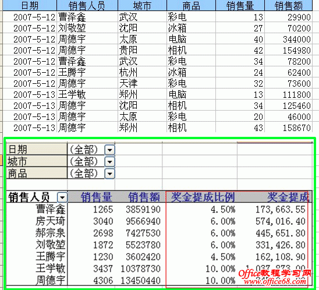Open the 商品 filter dropdown
319x290 pixels.
point(109,174)
